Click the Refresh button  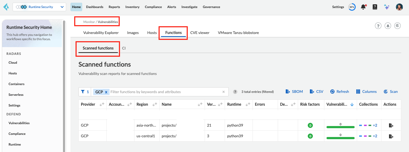(x=340, y=92)
